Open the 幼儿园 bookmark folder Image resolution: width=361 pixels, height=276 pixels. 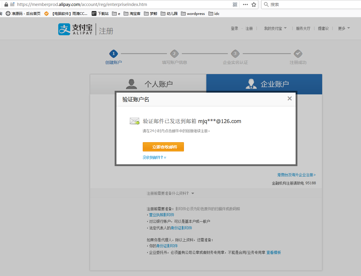pos(169,13)
